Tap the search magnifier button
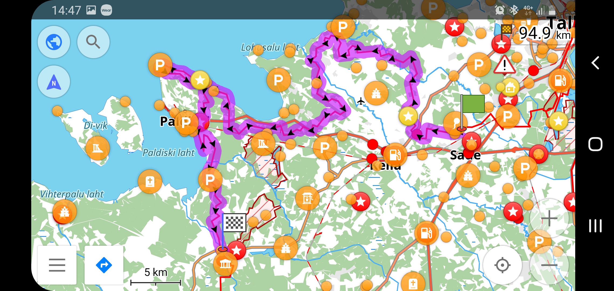This screenshot has height=291, width=614. point(93,42)
